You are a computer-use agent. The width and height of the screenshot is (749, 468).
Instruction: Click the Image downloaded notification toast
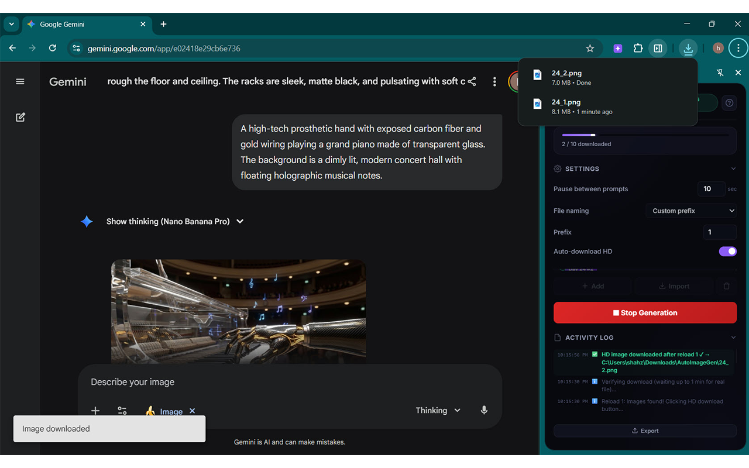[109, 429]
